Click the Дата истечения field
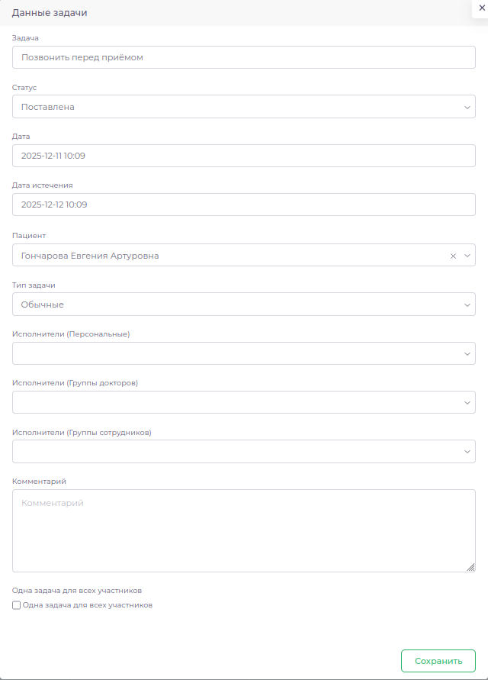 click(x=244, y=205)
